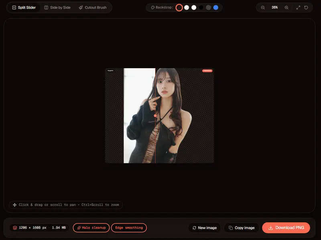Click the "Backdrop:" label
Viewport: 321px width, 240px height.
[165, 7]
